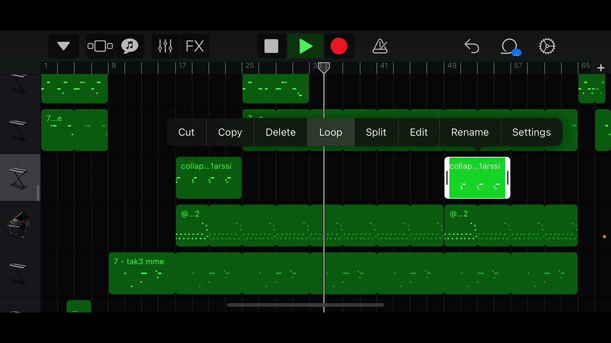Viewport: 611px width, 343px height.
Task: Click bar 9 on the ruler
Action: pyautogui.click(x=114, y=66)
